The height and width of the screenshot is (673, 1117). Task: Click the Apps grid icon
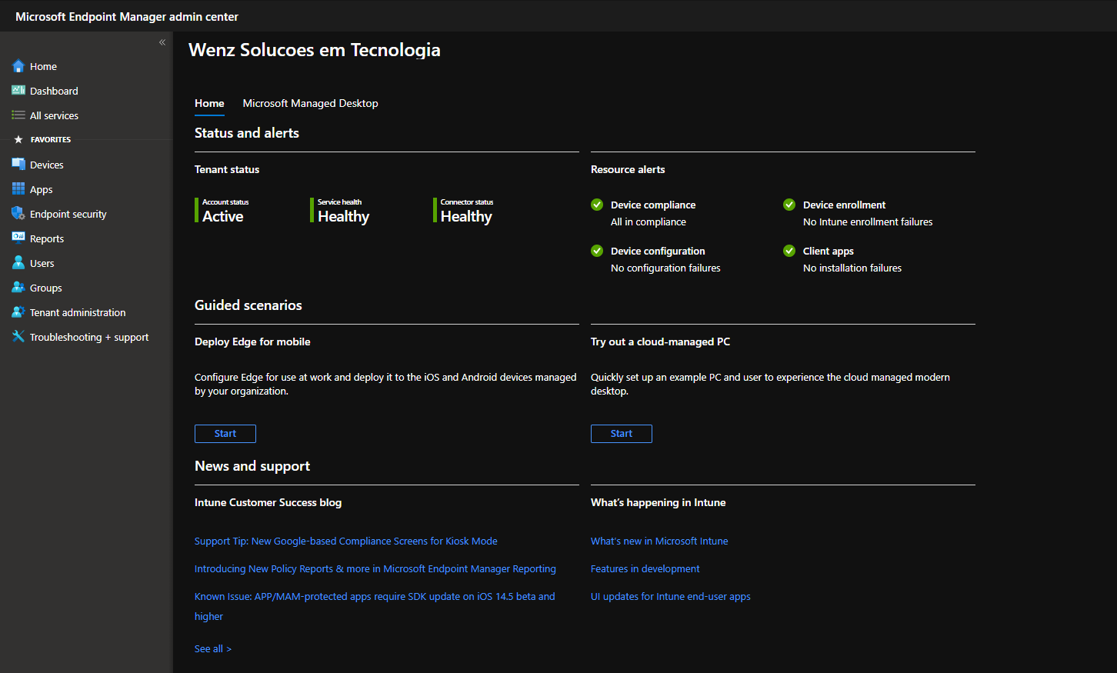coord(18,189)
